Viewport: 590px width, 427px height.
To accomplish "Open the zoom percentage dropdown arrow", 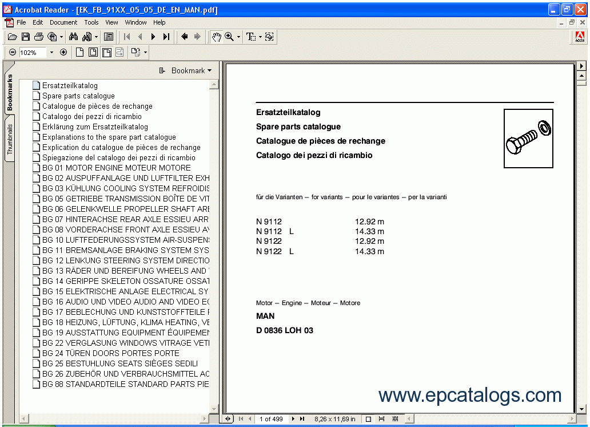I will [51, 53].
